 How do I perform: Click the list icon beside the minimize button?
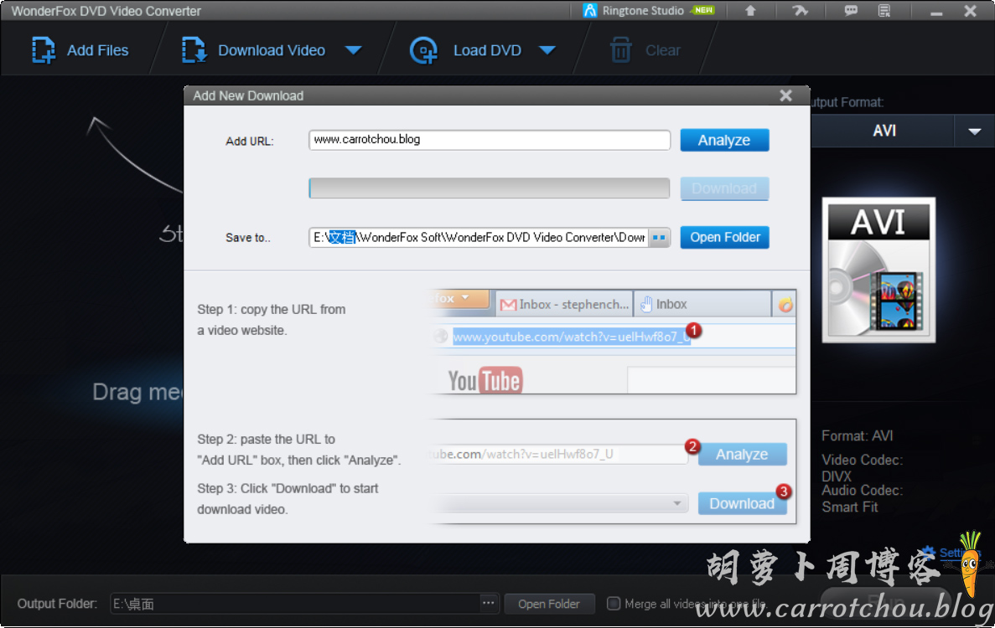point(884,11)
